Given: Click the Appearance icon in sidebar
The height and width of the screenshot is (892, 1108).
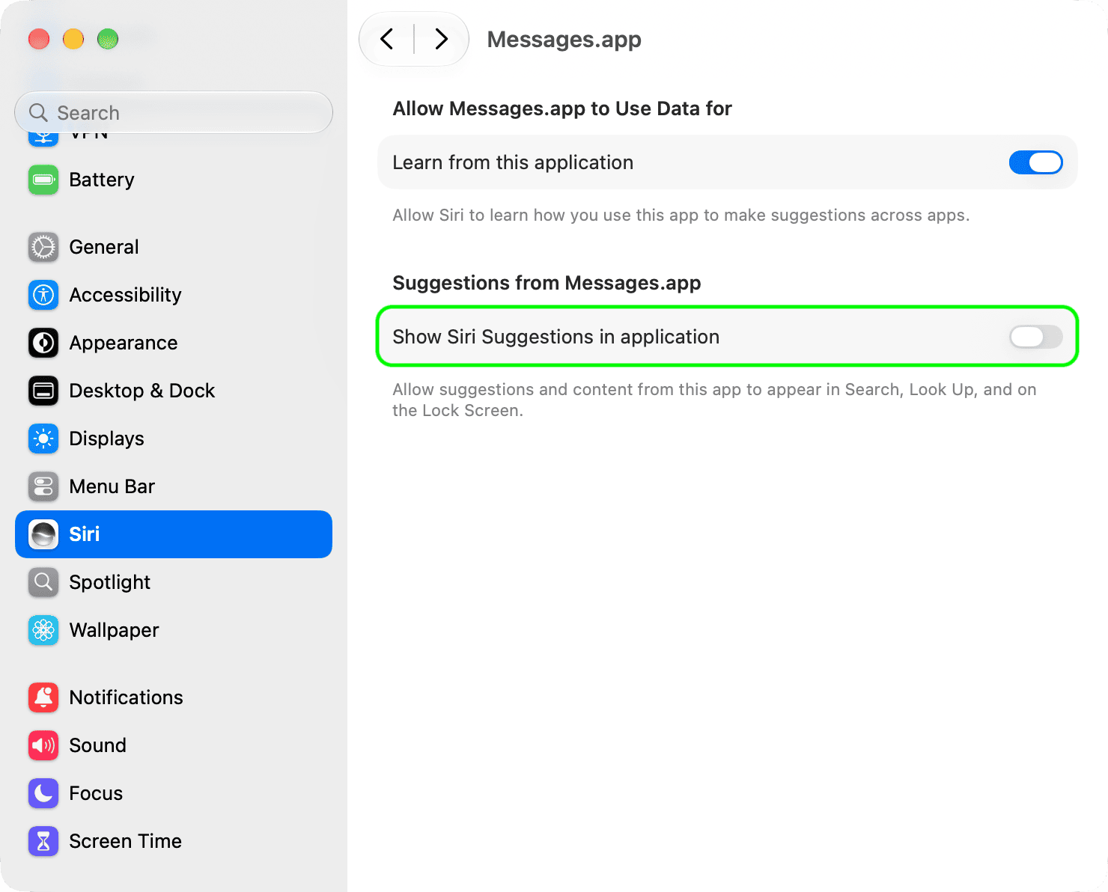Looking at the screenshot, I should [x=43, y=343].
